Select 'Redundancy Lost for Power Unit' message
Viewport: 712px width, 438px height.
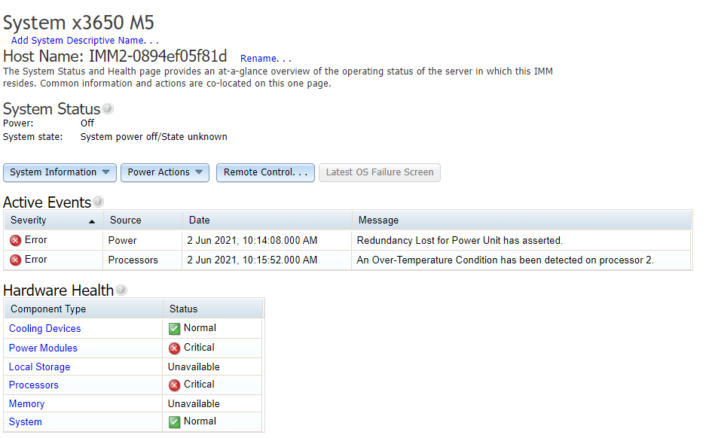click(x=460, y=240)
